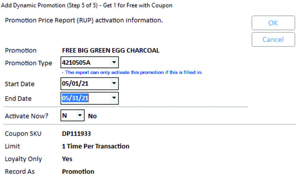Screen dimensions: 299x181
Task: Expand the Activate Now dropdown arrow
Action: pyautogui.click(x=80, y=116)
